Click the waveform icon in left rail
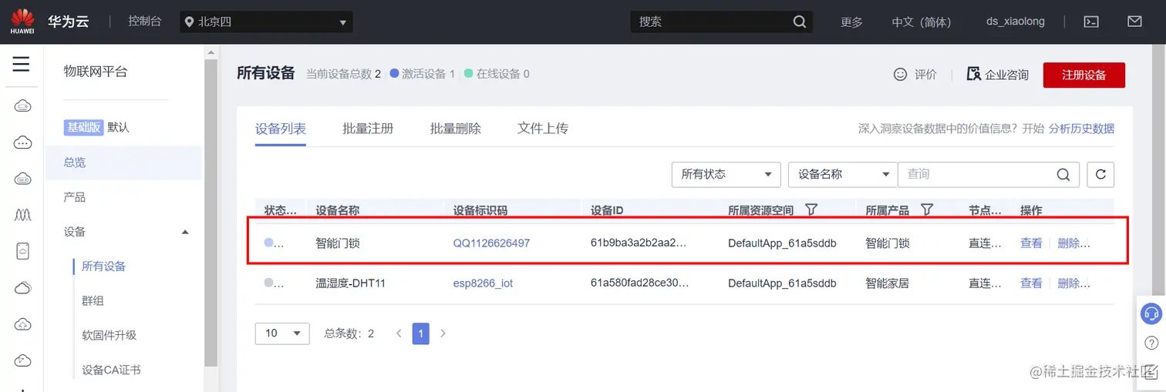Viewport: 1166px width, 392px height. pyautogui.click(x=22, y=215)
